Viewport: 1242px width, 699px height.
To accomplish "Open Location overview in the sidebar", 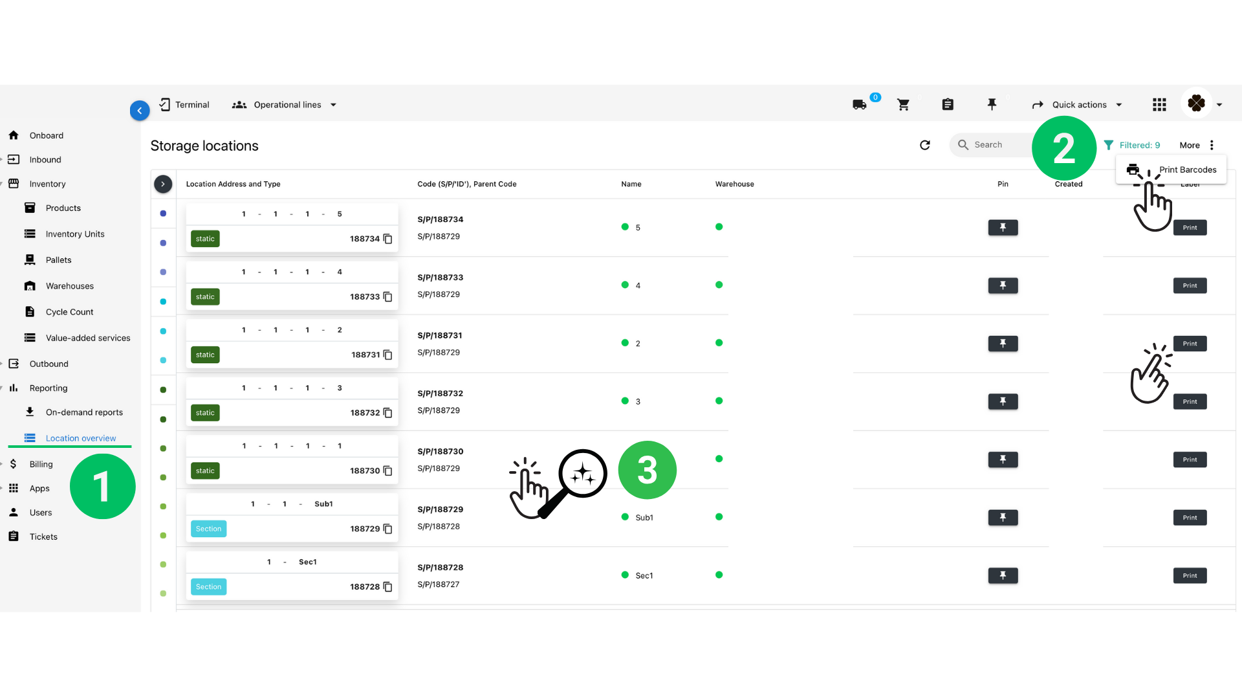I will [80, 438].
